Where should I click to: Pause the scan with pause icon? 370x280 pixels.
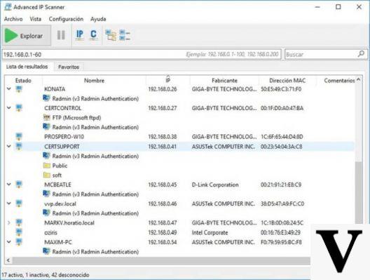(x=61, y=35)
